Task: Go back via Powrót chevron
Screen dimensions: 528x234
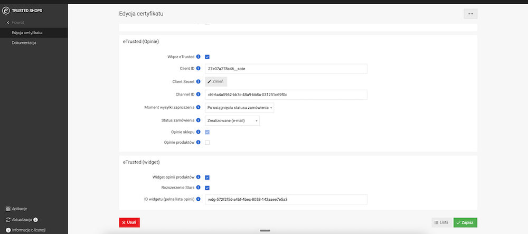Action: point(8,23)
